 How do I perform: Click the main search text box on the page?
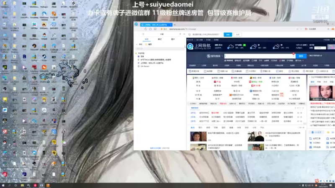point(260,56)
